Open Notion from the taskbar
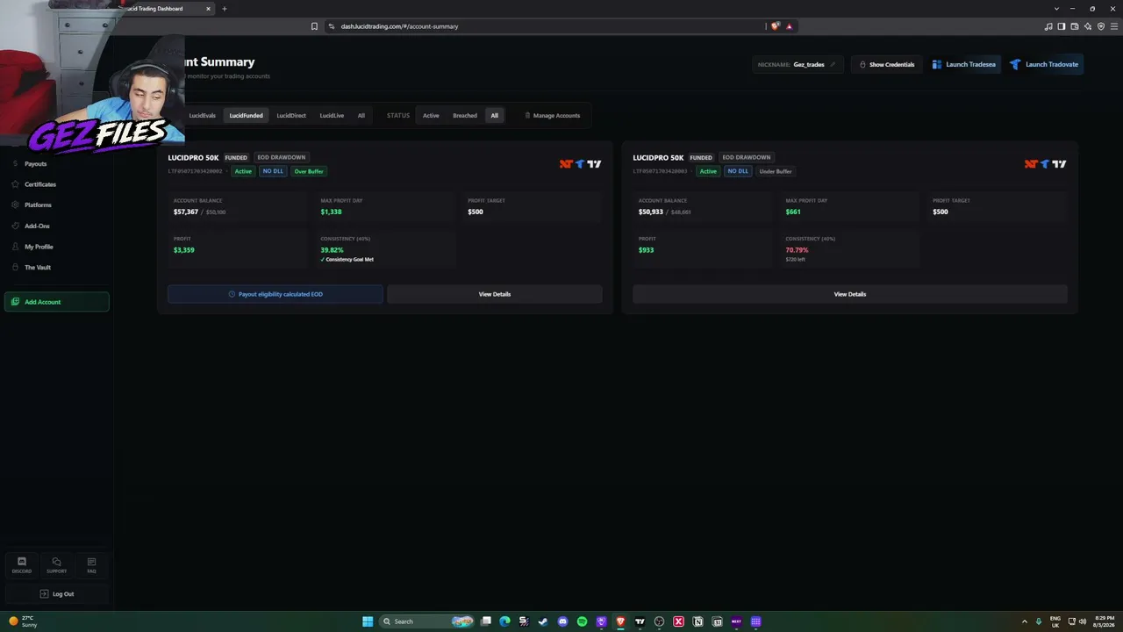The image size is (1123, 632). click(697, 621)
